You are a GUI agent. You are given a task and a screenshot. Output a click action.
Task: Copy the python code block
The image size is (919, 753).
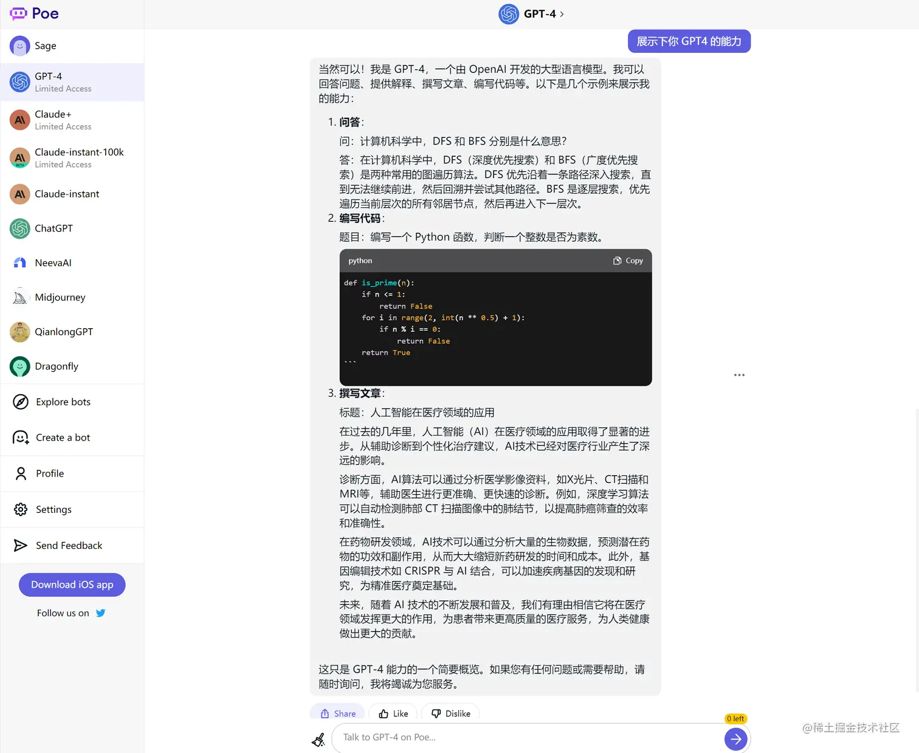pos(628,261)
